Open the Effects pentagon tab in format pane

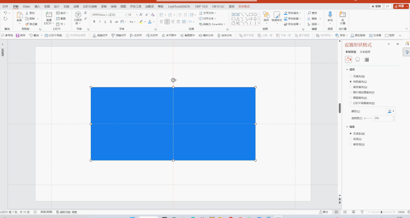pos(358,60)
